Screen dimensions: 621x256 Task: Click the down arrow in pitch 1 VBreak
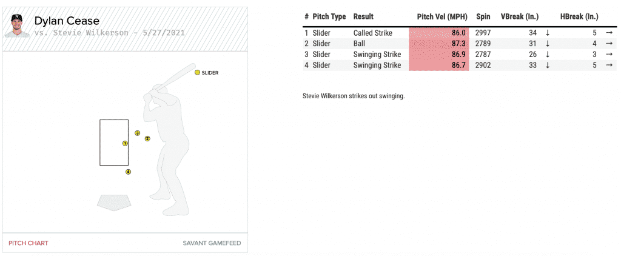[x=548, y=33]
